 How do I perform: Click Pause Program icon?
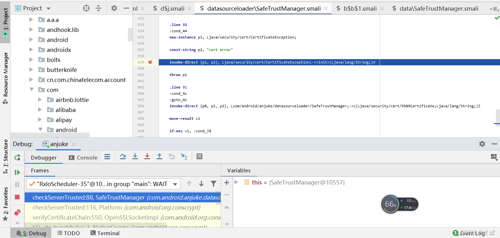click(x=17, y=185)
